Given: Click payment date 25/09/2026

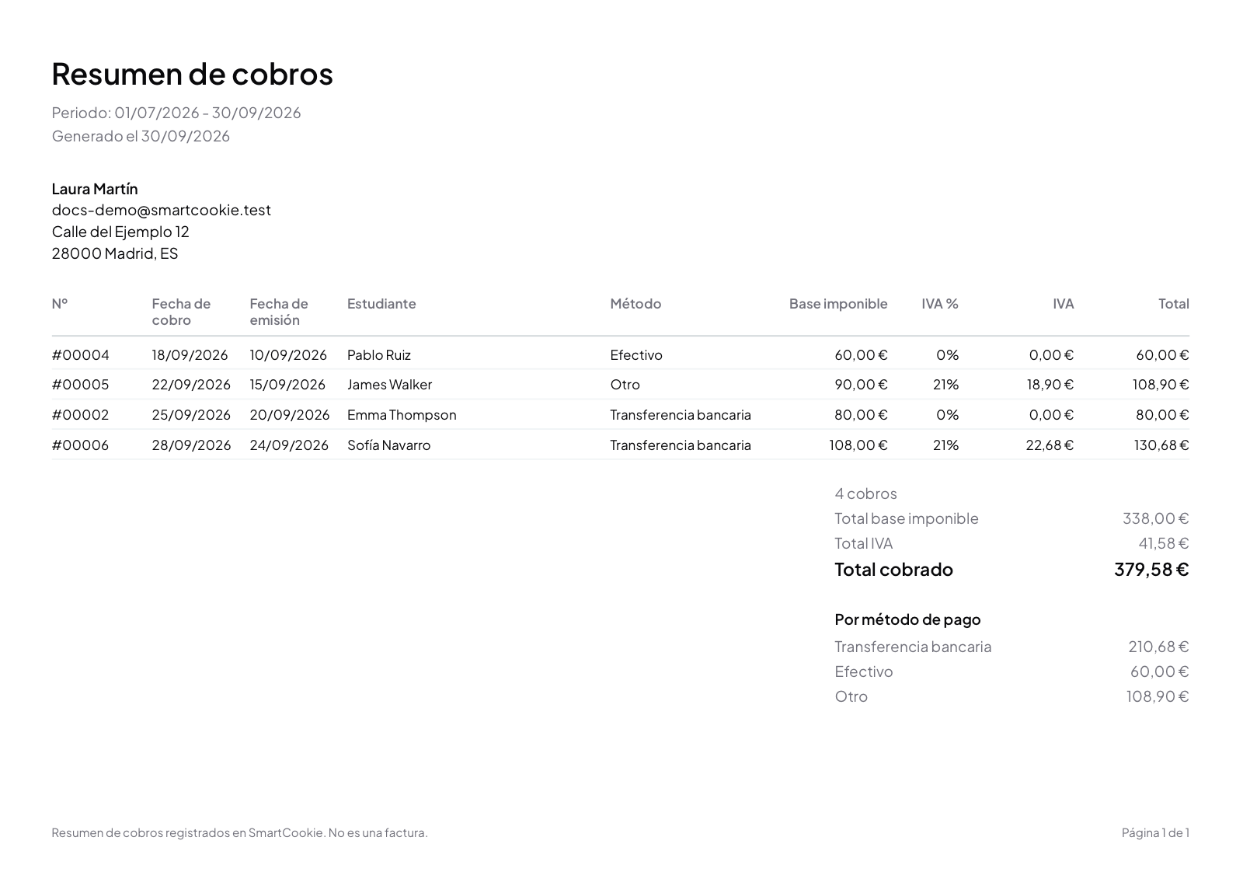Looking at the screenshot, I should [x=191, y=415].
